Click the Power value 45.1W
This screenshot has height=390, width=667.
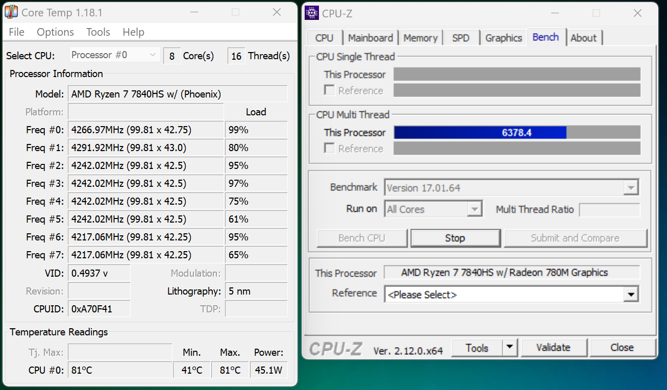tap(268, 370)
